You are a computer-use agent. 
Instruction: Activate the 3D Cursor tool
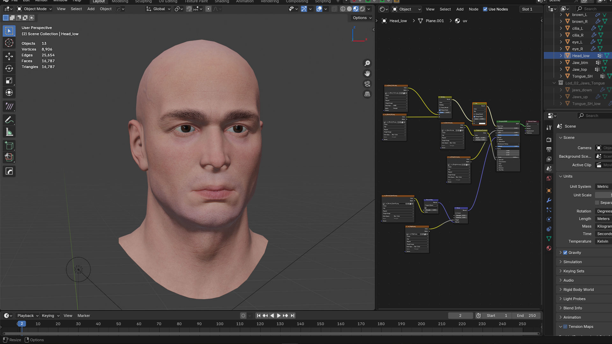pos(9,43)
